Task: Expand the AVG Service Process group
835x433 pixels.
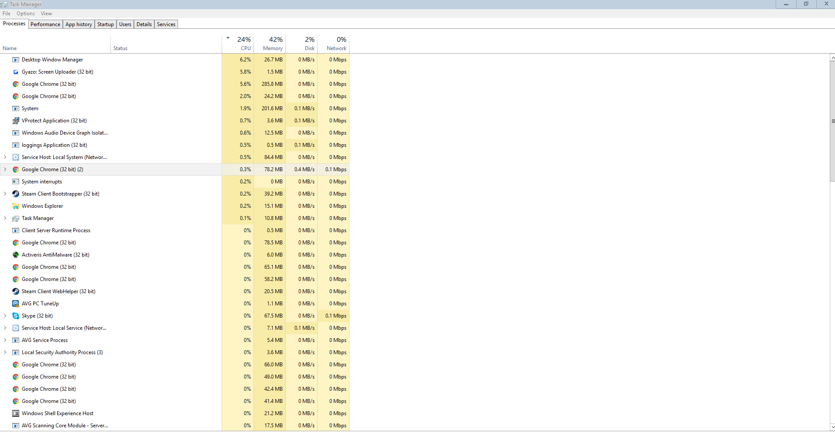Action: coord(5,340)
